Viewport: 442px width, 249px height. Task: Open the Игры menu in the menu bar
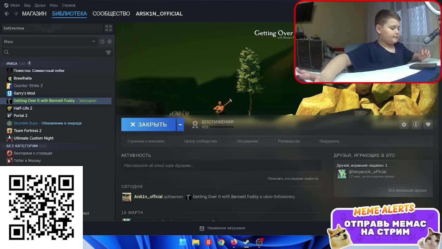54,5
